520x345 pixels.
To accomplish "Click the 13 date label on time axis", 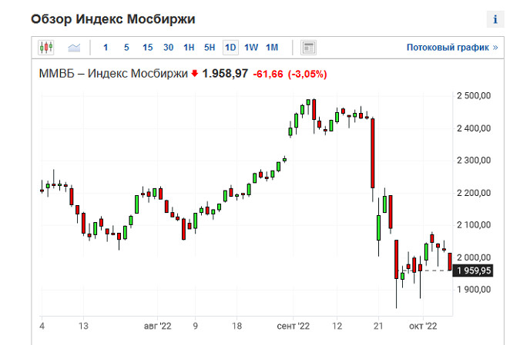I will click(x=83, y=327).
